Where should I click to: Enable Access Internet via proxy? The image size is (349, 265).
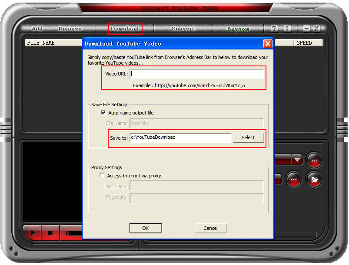click(103, 176)
